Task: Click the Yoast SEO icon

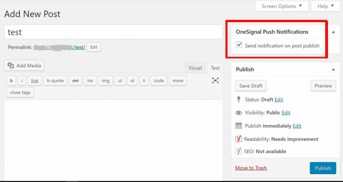Action: [x=238, y=151]
